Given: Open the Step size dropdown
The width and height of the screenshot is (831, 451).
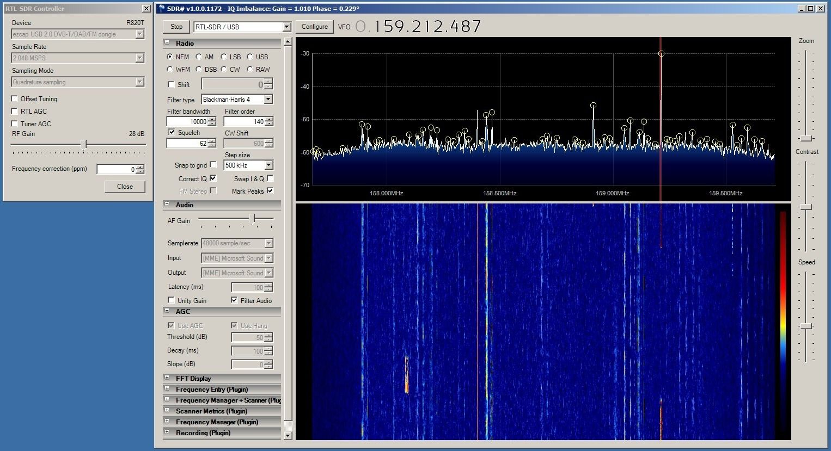Looking at the screenshot, I should [268, 165].
